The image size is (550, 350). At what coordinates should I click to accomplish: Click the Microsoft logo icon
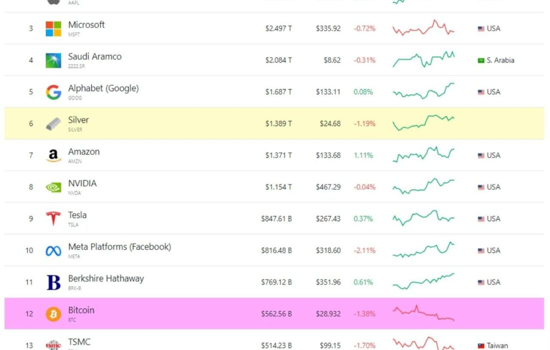pyautogui.click(x=53, y=28)
